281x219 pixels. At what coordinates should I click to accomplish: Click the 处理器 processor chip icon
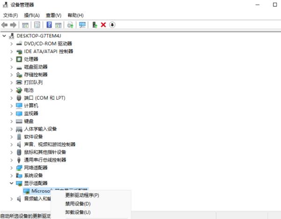point(19,59)
